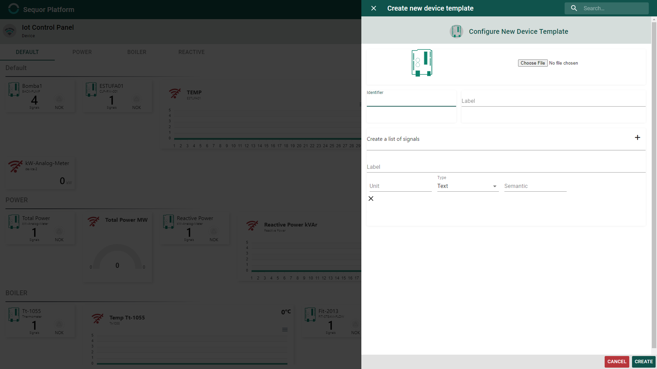Click the Reactive Power device icon
The width and height of the screenshot is (657, 369).
click(x=168, y=222)
